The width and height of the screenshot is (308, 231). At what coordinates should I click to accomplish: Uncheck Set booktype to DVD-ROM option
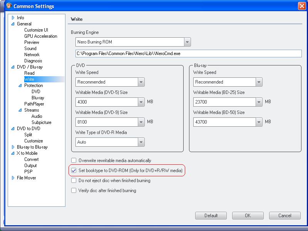pyautogui.click(x=74, y=170)
